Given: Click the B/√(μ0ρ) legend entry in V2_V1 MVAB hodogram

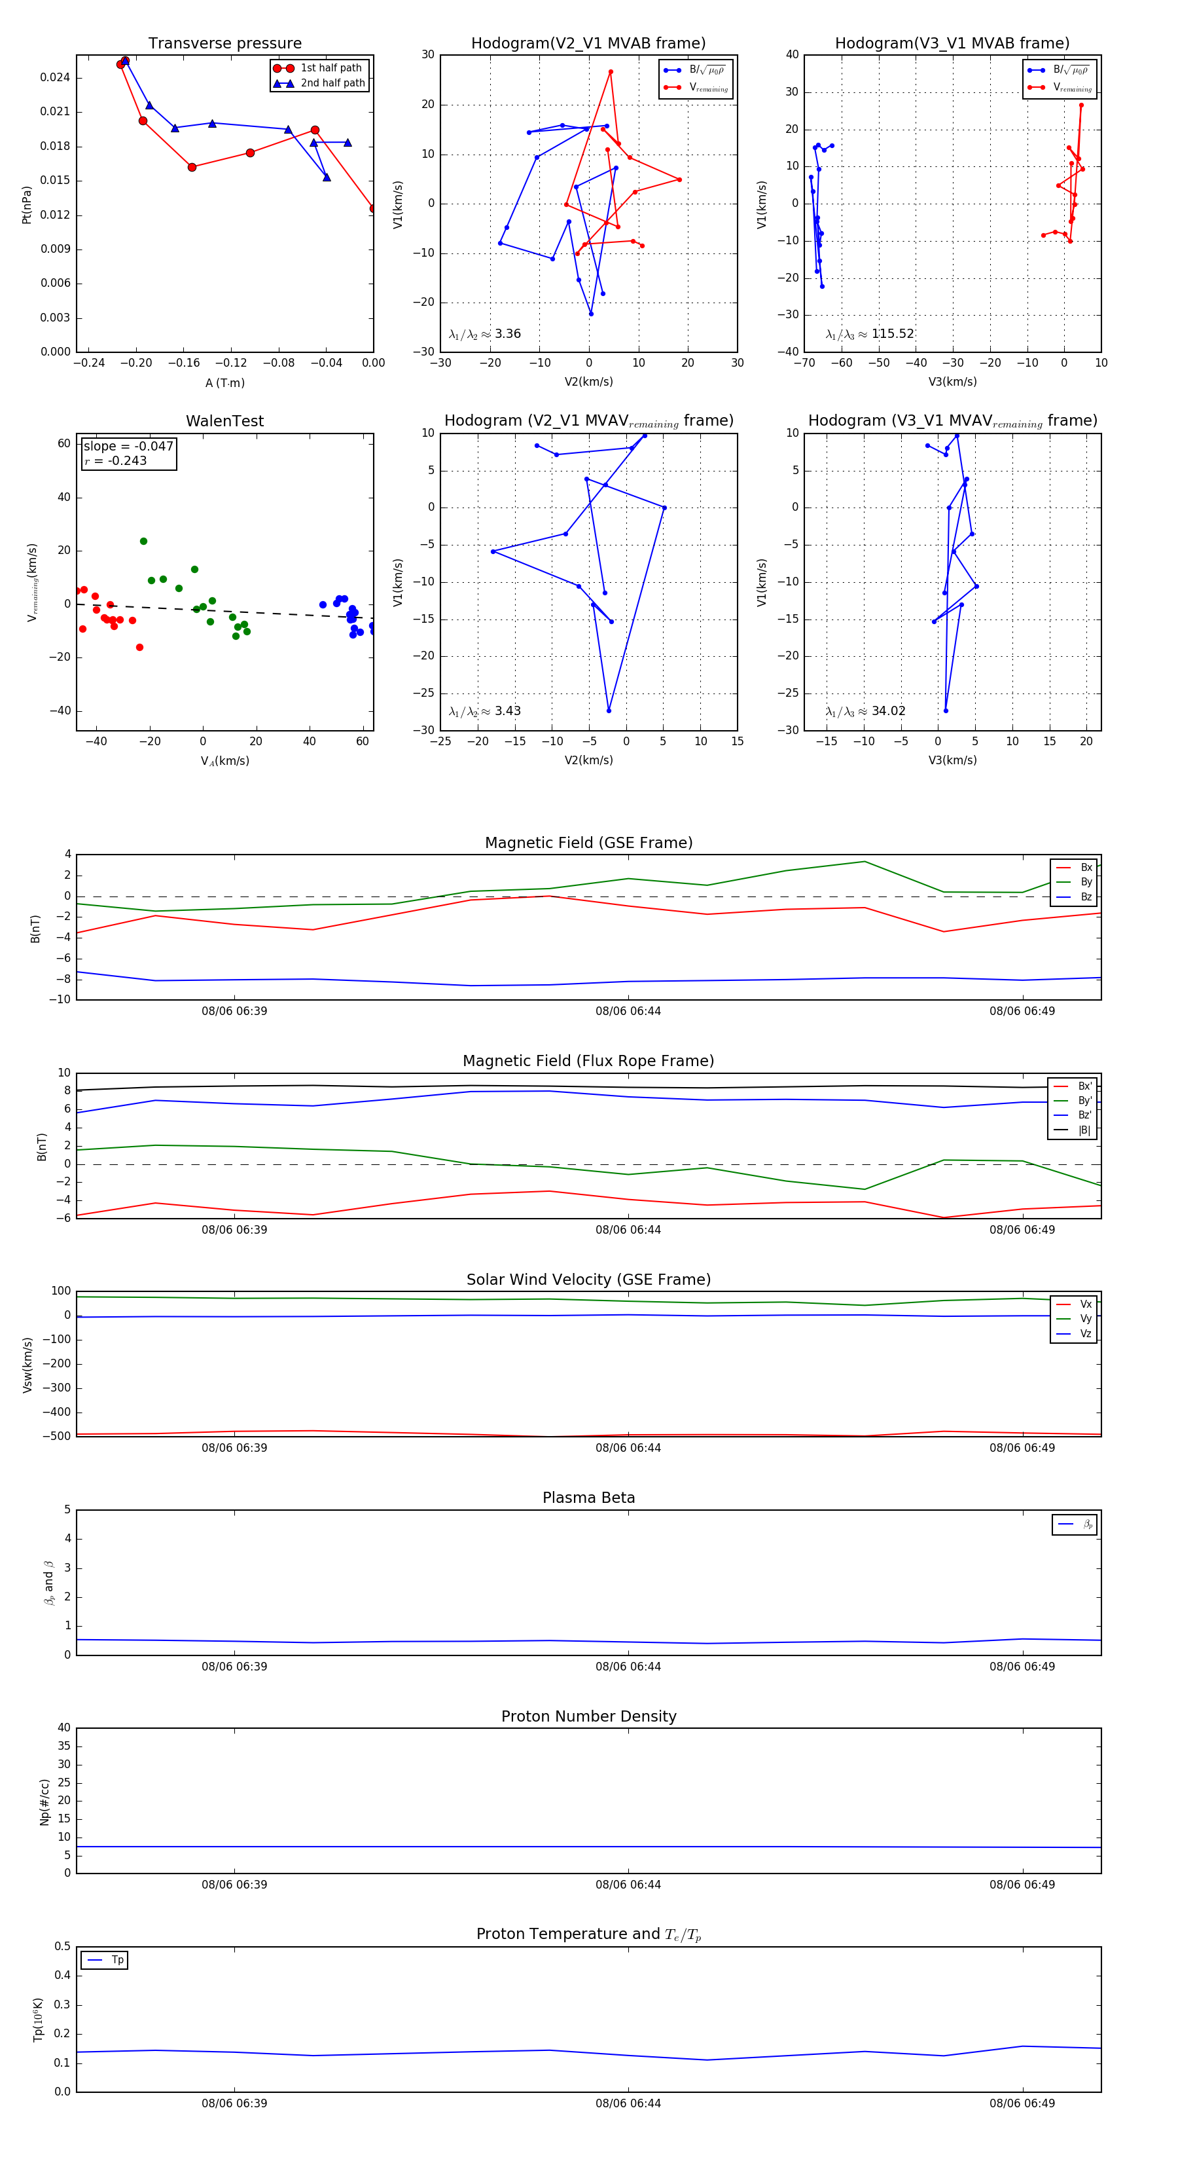Looking at the screenshot, I should click(x=696, y=71).
